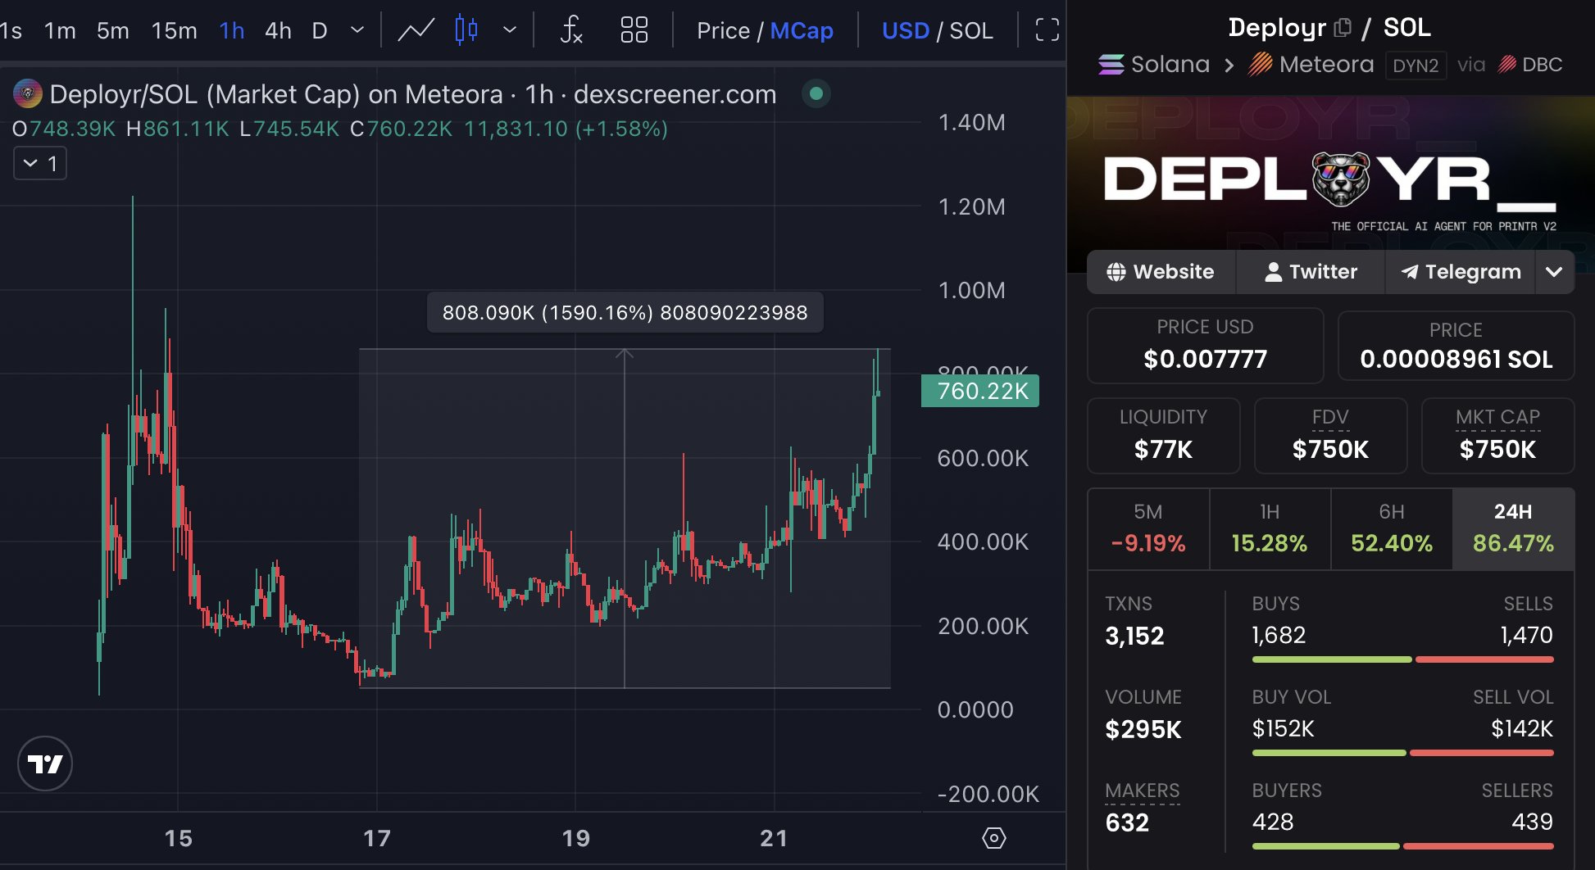This screenshot has width=1595, height=870.
Task: Copy the Deployr token address
Action: coord(1343,28)
